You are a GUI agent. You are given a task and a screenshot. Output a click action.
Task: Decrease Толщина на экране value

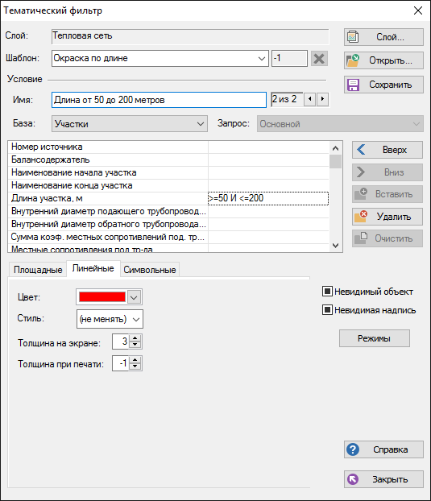(135, 345)
